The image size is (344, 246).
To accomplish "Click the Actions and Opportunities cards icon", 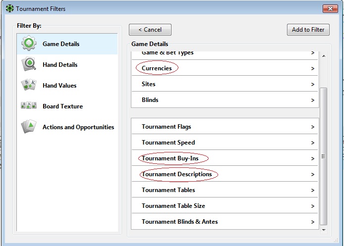I will tap(29, 126).
